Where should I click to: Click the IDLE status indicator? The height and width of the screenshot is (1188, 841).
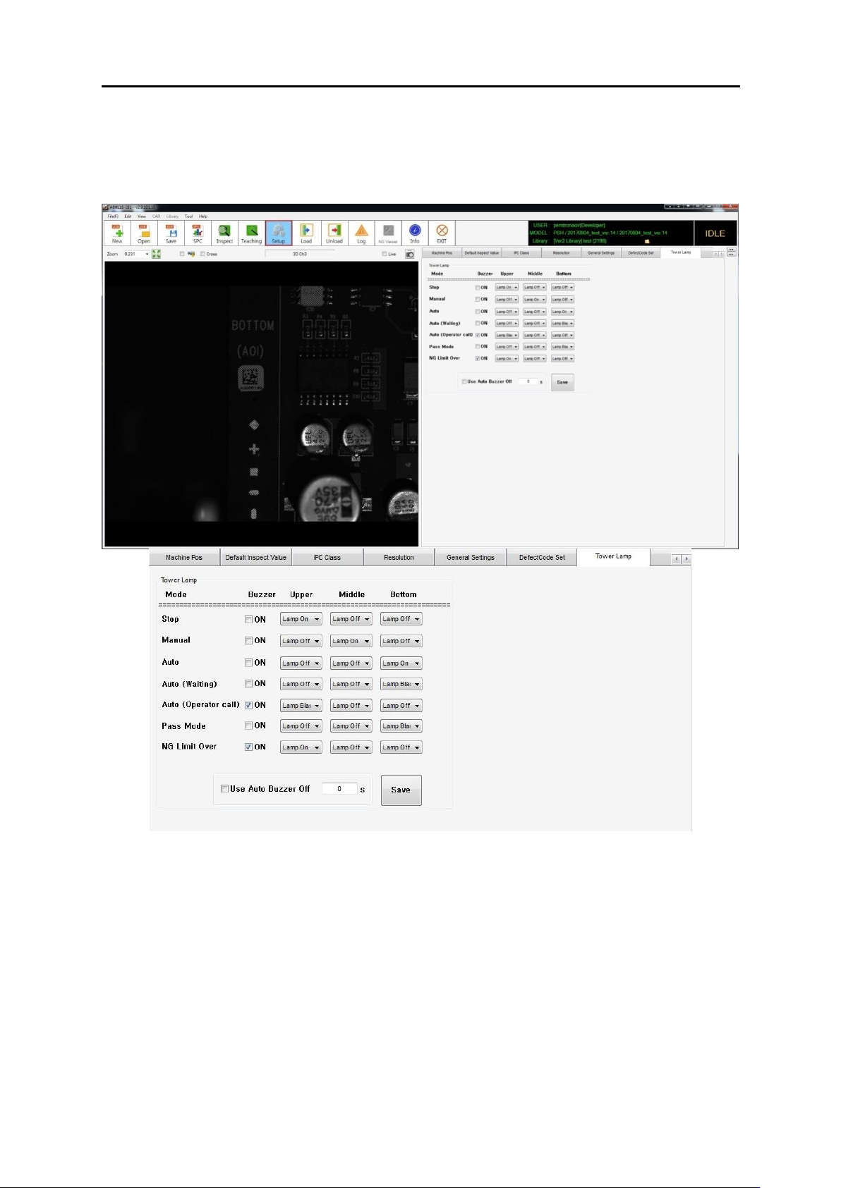click(715, 233)
